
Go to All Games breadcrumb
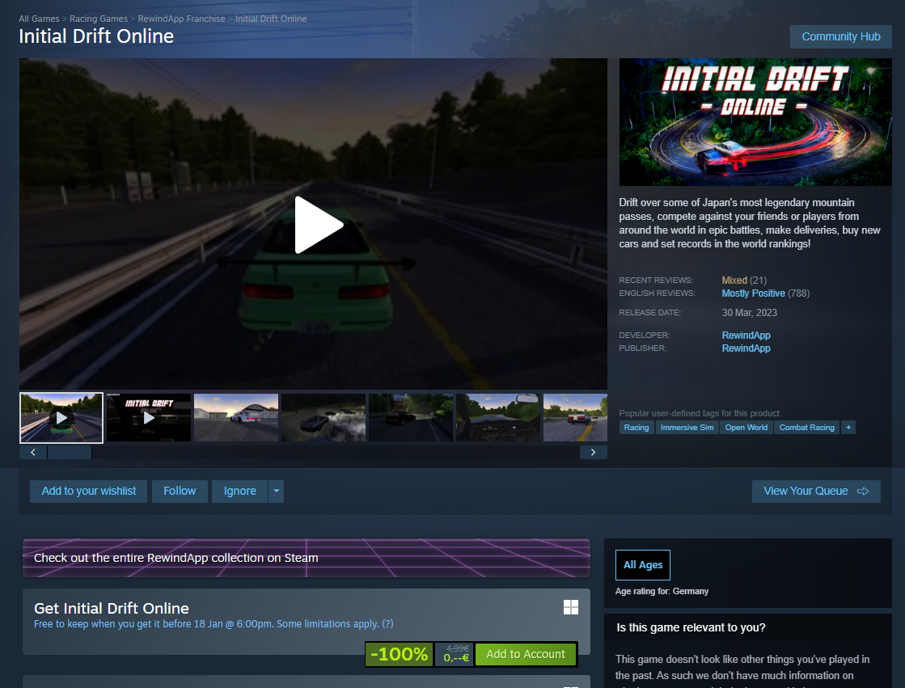(x=40, y=19)
